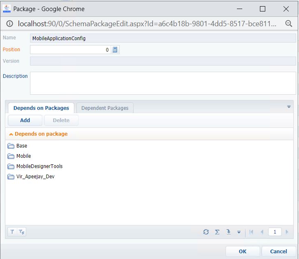Refresh the dependencies grid
Screen dimensions: 299x259
[206, 232]
